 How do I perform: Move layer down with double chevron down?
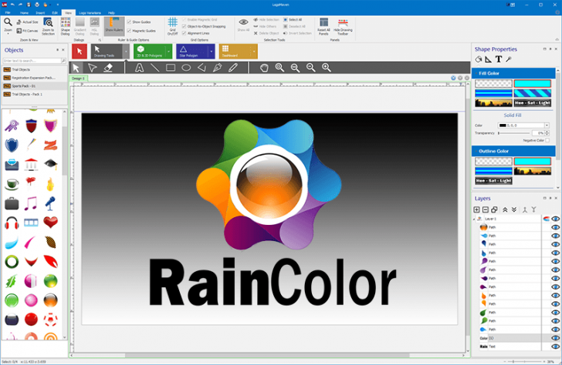coord(514,209)
